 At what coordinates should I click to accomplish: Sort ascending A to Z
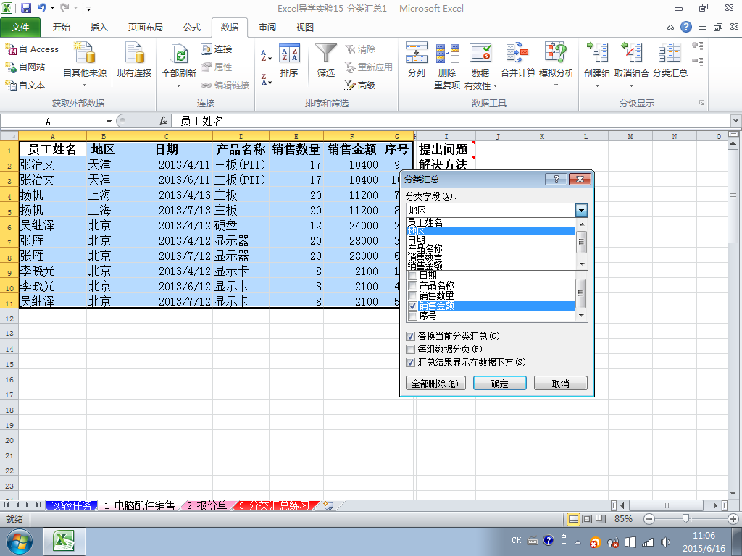click(267, 55)
